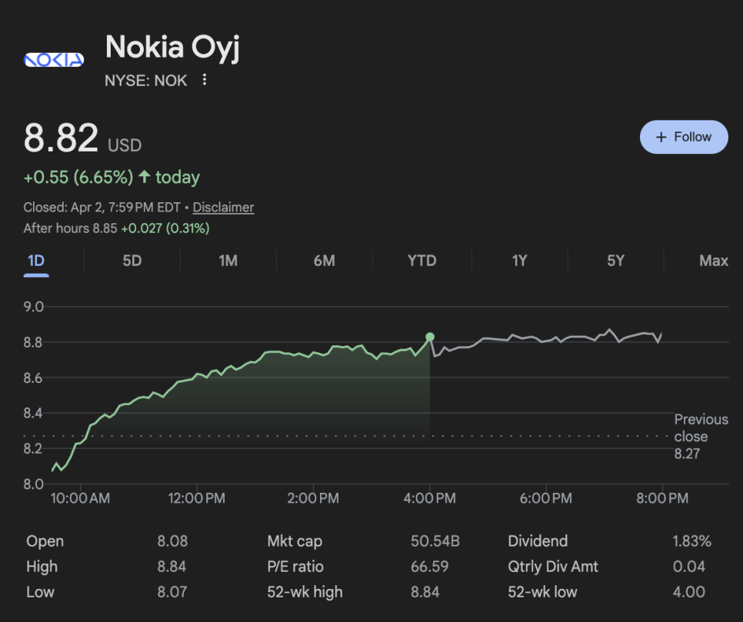Switch to the 5D chart range

coord(132,261)
